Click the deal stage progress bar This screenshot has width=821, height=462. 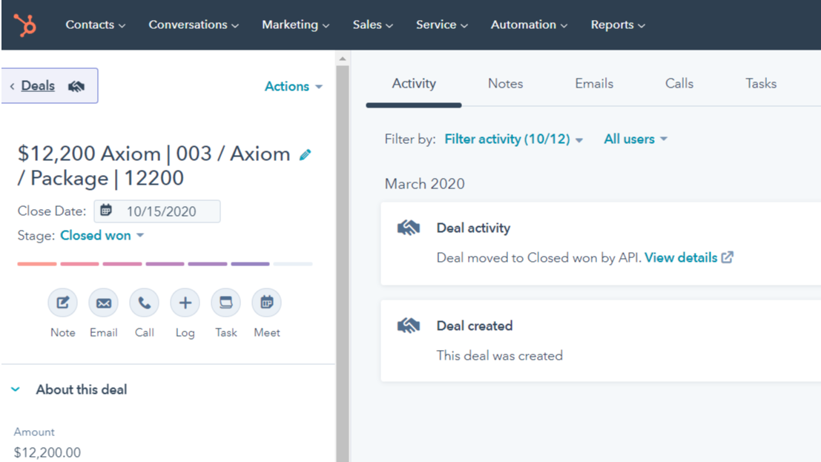coord(165,263)
